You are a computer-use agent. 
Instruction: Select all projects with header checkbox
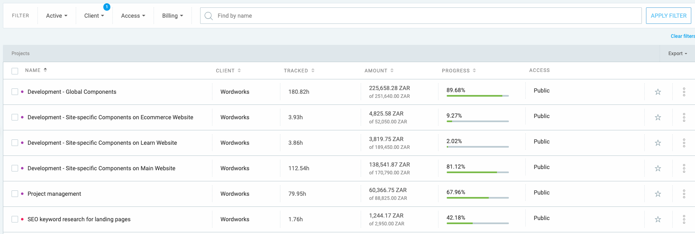(x=15, y=71)
